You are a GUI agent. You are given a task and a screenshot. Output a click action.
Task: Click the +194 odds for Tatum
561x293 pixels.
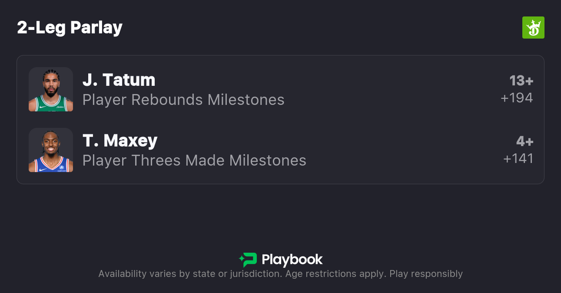click(517, 98)
